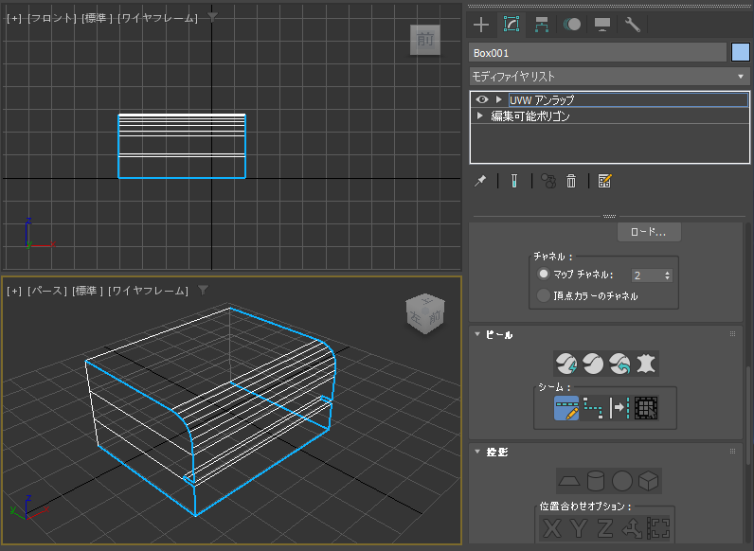Open the front viewport [+] menu
The height and width of the screenshot is (551, 754).
[x=13, y=18]
